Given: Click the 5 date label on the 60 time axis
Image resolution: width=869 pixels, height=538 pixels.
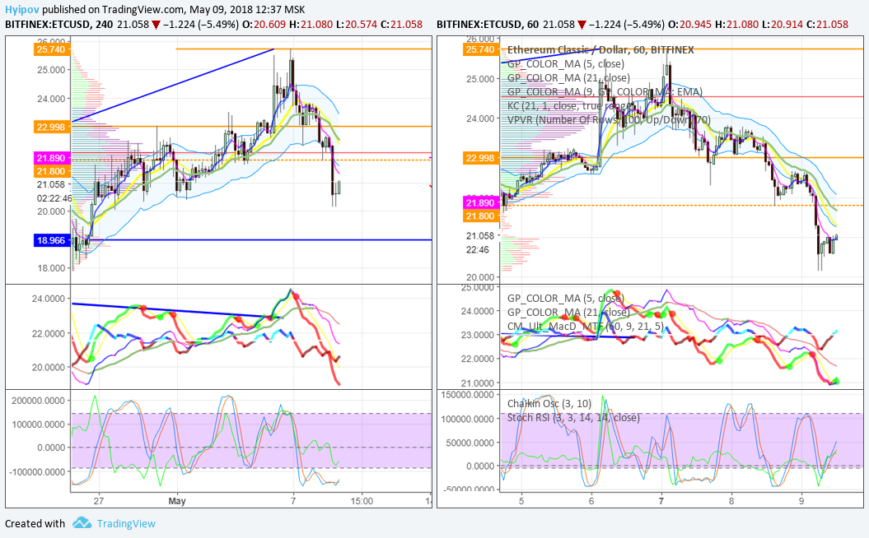Looking at the screenshot, I should coord(521,501).
